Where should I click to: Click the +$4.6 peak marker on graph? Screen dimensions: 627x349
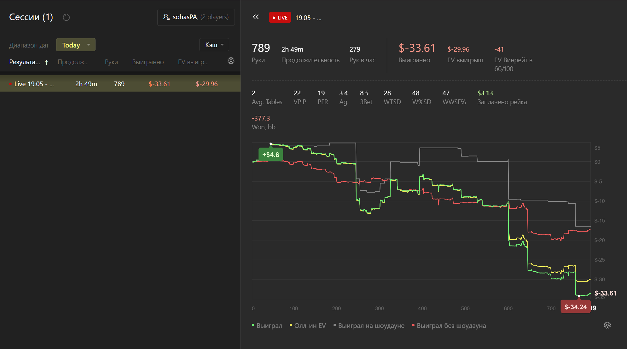tap(270, 155)
